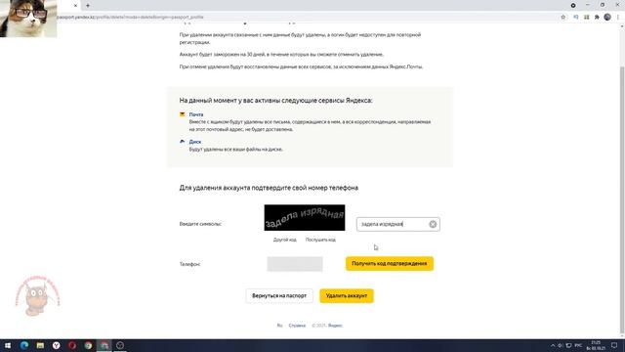
Task: Click the round dropdown icon in title bar
Action: pyautogui.click(x=573, y=5)
